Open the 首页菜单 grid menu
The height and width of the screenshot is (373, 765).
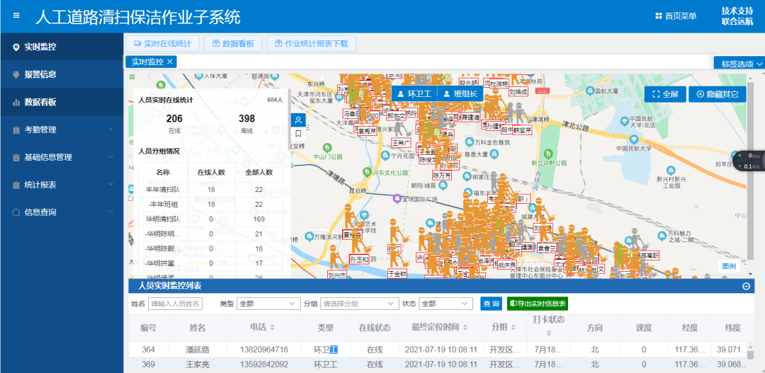click(x=676, y=16)
